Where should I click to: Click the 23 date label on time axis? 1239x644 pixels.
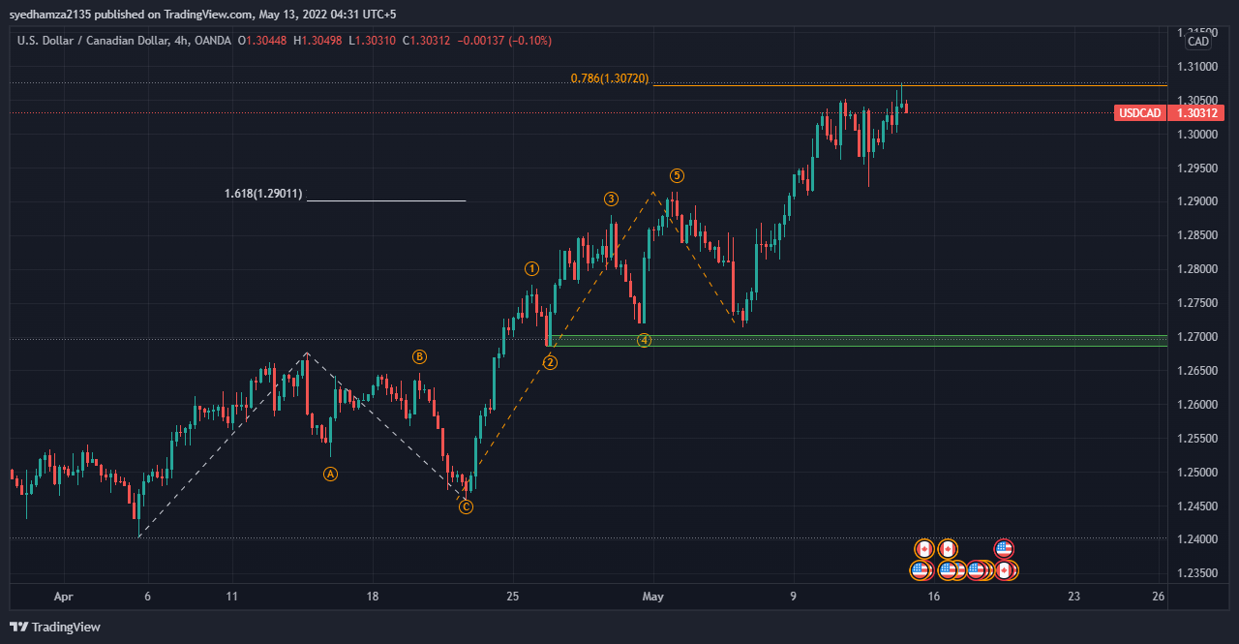1074,598
